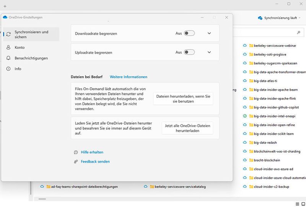Add a new Explorer tab with plus
The image size is (306, 207).
(x=5, y=6)
